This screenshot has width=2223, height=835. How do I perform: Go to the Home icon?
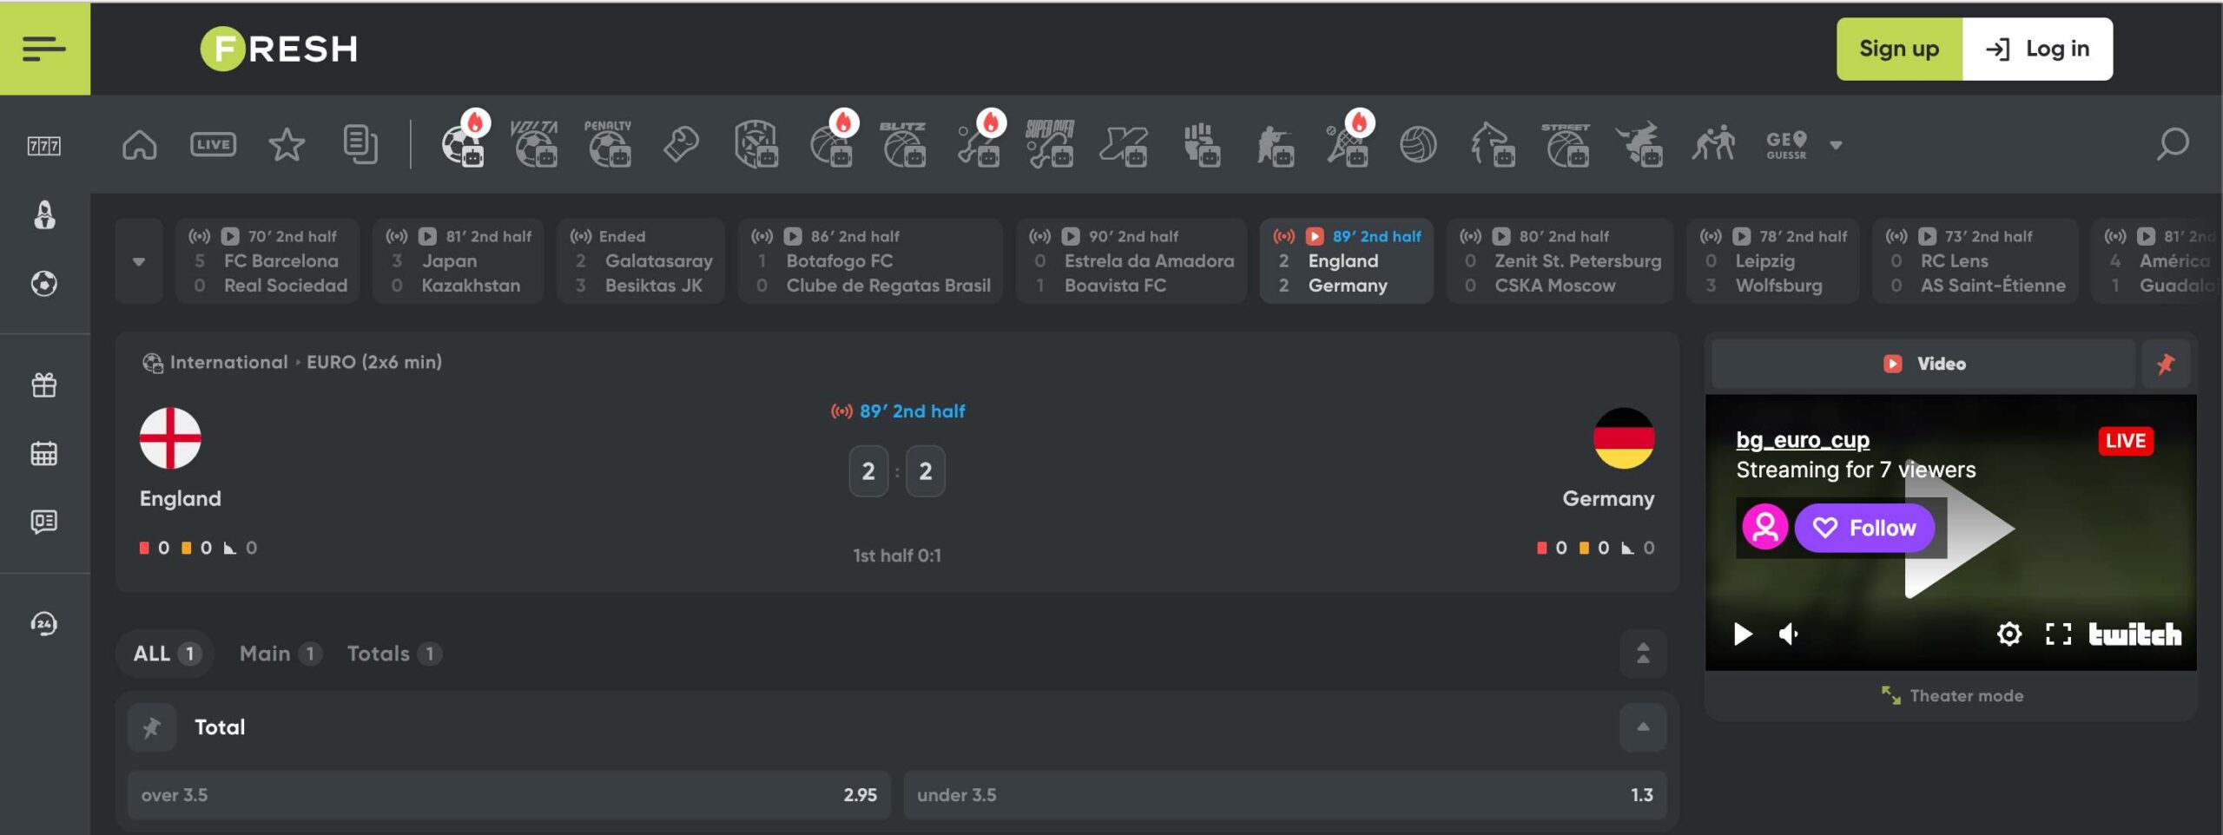coord(139,144)
